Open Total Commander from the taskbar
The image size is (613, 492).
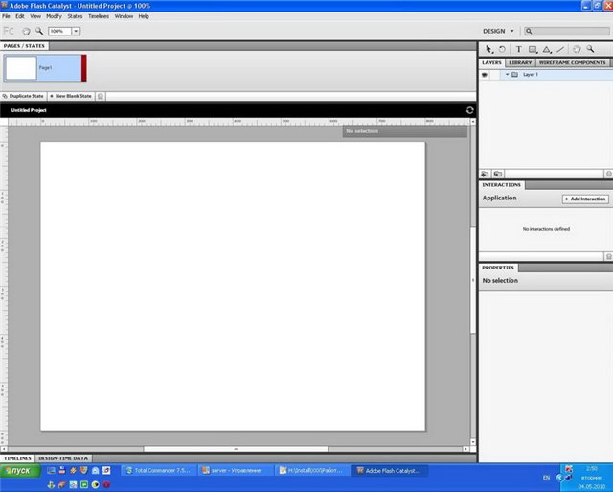point(158,471)
